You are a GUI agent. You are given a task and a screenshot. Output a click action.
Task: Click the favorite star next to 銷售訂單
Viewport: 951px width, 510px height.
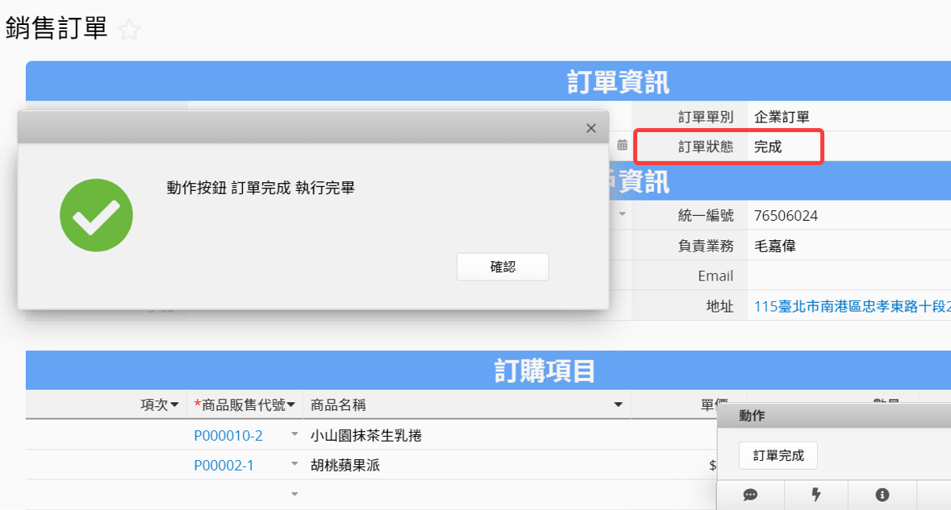[129, 31]
